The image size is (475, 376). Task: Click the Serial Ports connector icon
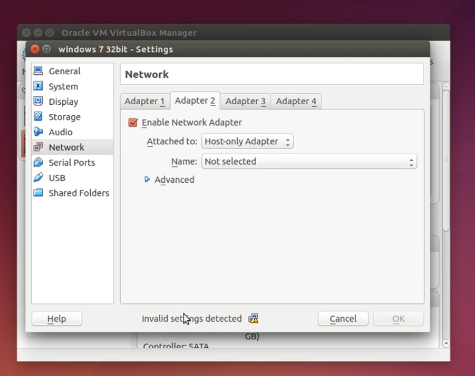click(38, 162)
